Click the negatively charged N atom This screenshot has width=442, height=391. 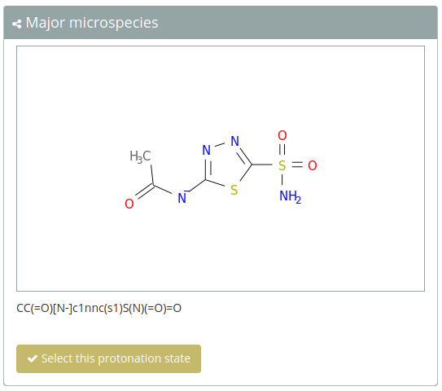point(182,197)
